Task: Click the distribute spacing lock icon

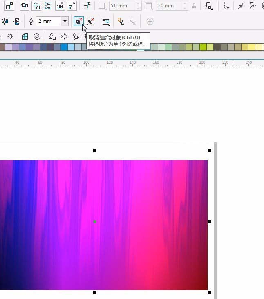Action: click(x=60, y=6)
